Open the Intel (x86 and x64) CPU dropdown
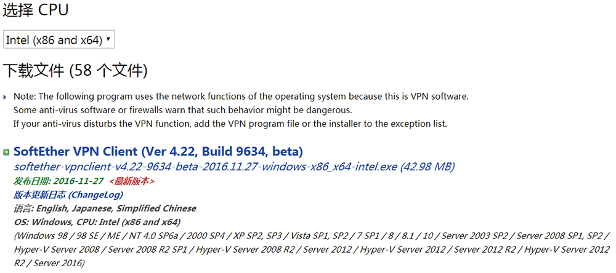The height and width of the screenshot is (273, 616). click(59, 39)
